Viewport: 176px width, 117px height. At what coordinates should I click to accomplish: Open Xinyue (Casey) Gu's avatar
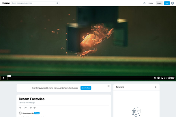20,113
